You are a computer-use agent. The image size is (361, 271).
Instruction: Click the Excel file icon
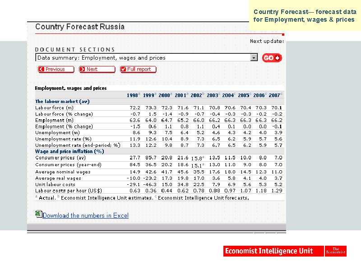pos(38,214)
